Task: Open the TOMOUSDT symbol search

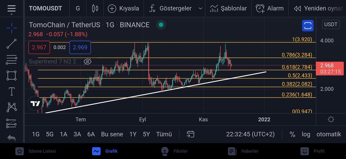Action: [x=45, y=8]
